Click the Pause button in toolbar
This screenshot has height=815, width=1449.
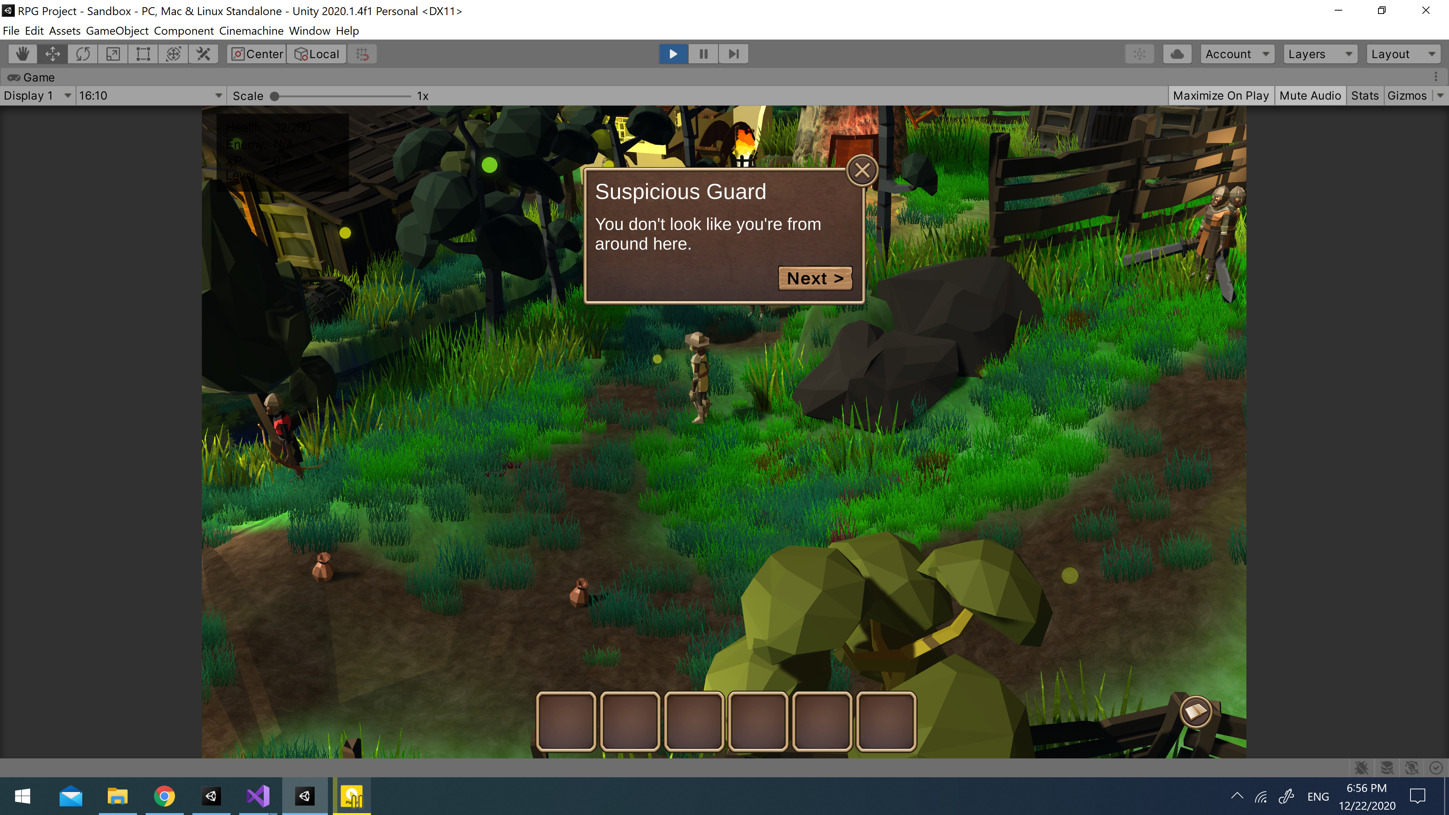tap(704, 54)
